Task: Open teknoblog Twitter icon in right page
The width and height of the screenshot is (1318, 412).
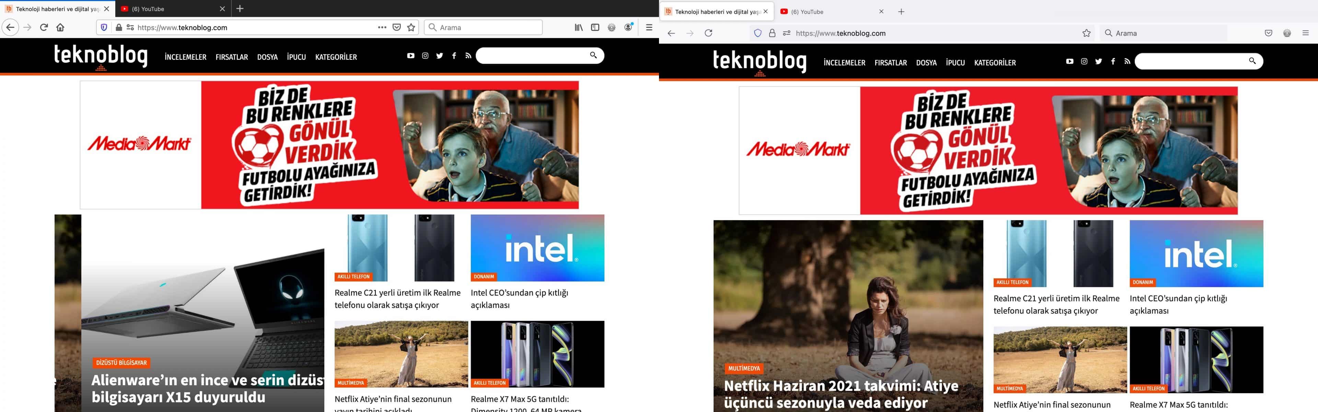Action: (1098, 61)
